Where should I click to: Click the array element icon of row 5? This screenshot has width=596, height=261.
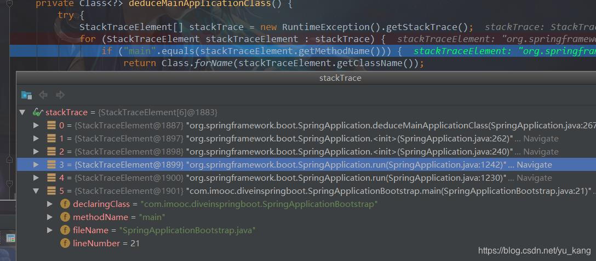pyautogui.click(x=51, y=191)
